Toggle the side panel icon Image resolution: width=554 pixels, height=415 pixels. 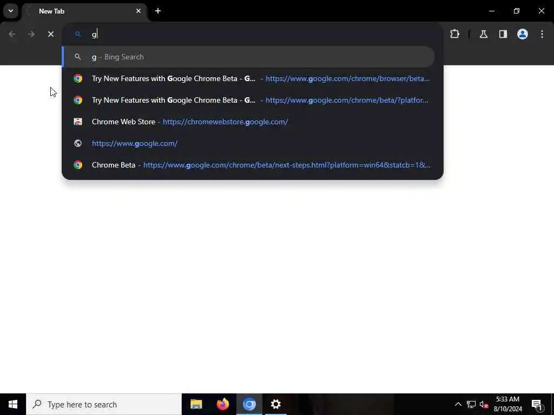[503, 34]
